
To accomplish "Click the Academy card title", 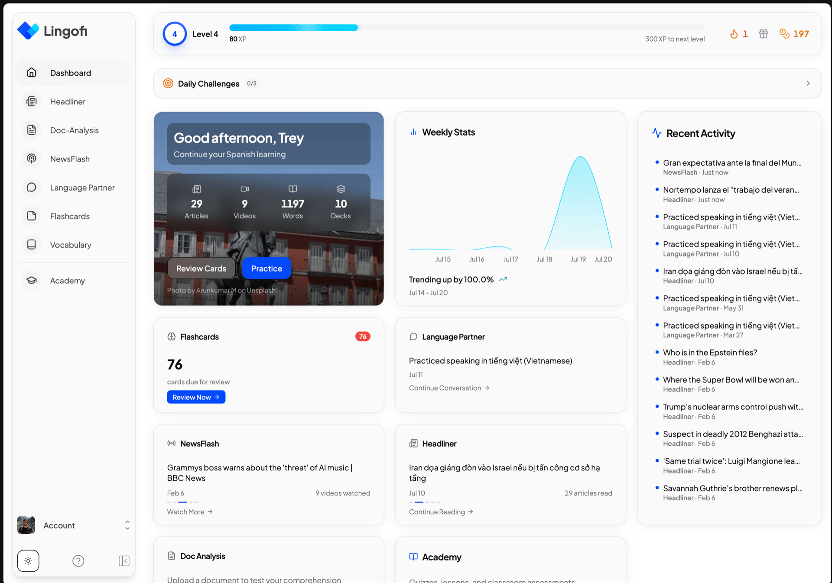I will pyautogui.click(x=442, y=557).
